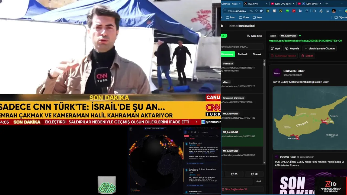The width and height of the screenshot is (347, 195).
Task: Click the Kara liste people icon
Action: pos(248,36)
